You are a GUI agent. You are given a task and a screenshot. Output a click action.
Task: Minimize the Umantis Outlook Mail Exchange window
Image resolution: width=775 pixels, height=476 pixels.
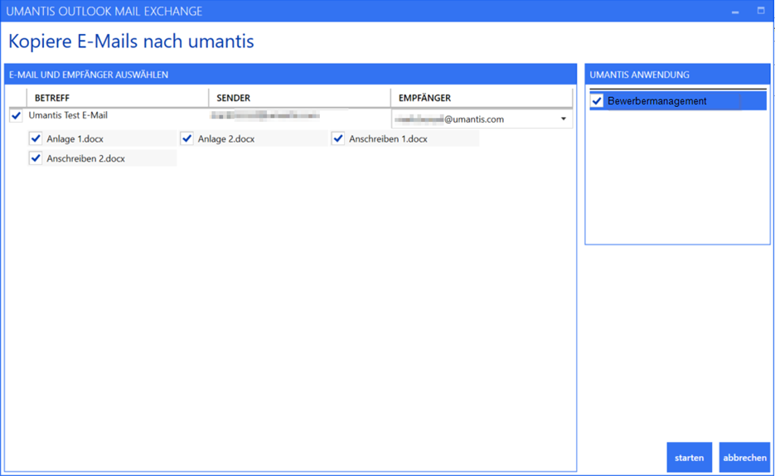click(735, 12)
